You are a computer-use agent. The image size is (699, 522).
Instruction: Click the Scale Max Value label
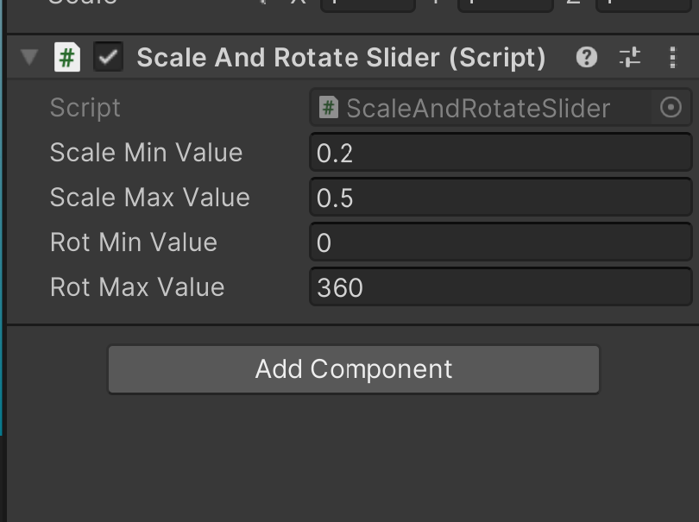pyautogui.click(x=150, y=197)
